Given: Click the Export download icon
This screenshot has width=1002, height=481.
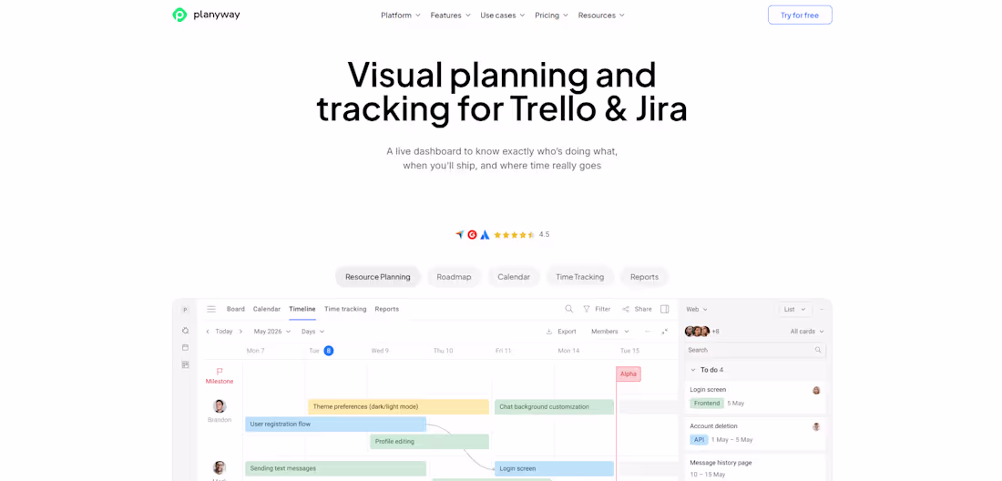Looking at the screenshot, I should 549,332.
